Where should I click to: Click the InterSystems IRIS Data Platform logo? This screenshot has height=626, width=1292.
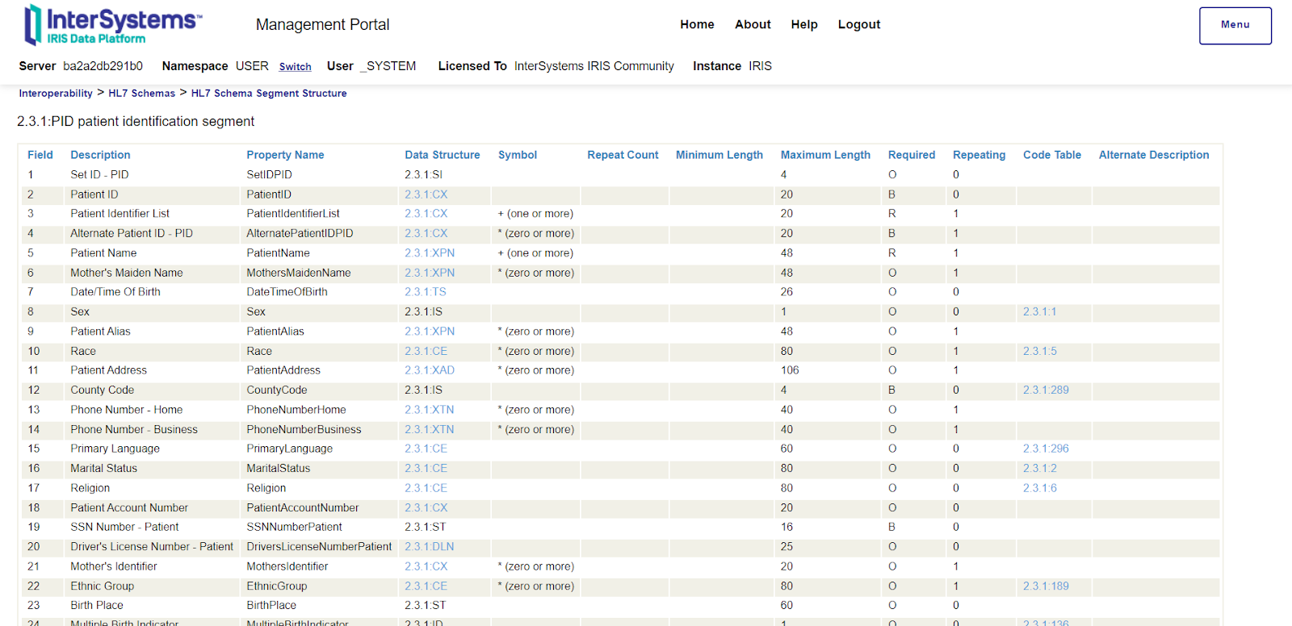pyautogui.click(x=113, y=24)
